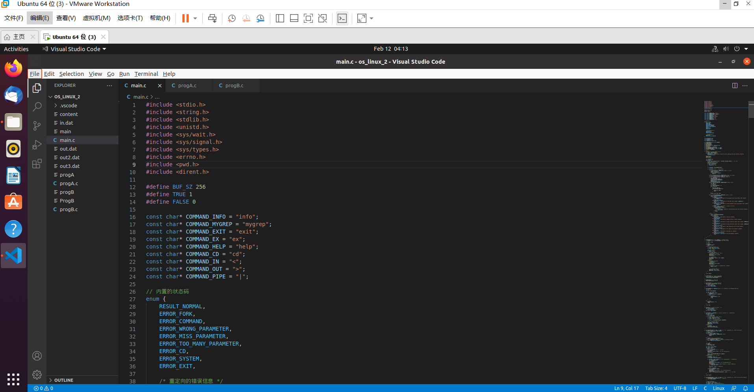Open VMware 虚拟机(M) menu
The image size is (754, 392).
[96, 18]
